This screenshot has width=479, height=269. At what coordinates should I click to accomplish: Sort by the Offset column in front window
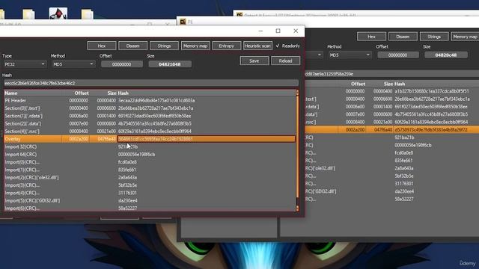[82, 93]
